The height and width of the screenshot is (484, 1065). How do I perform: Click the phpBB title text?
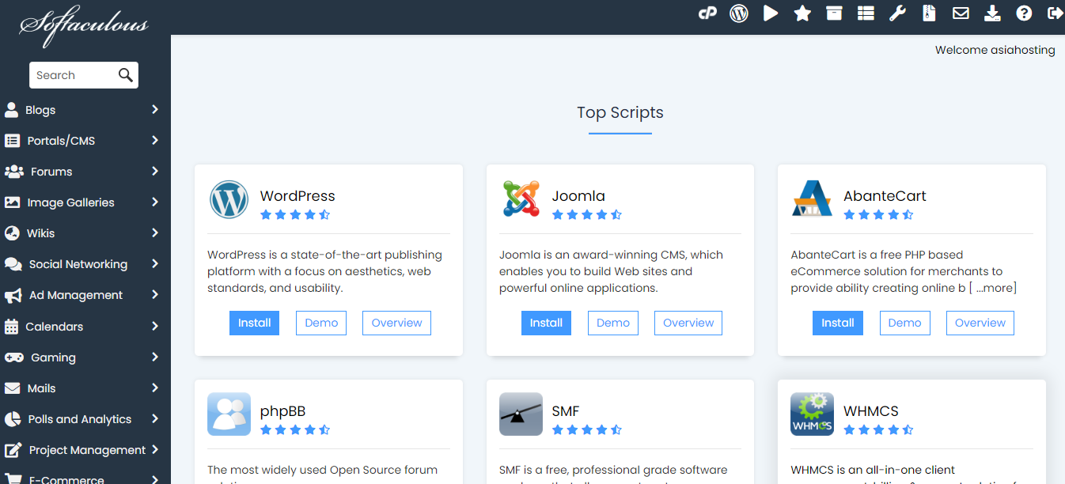(282, 411)
